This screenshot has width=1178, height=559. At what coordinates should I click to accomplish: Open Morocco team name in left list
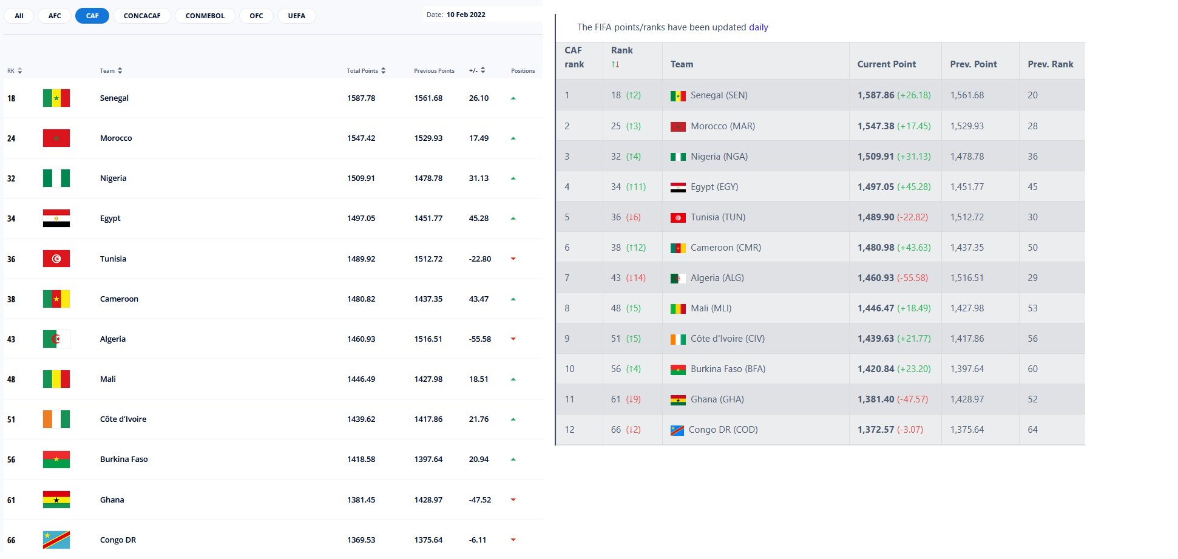(116, 138)
